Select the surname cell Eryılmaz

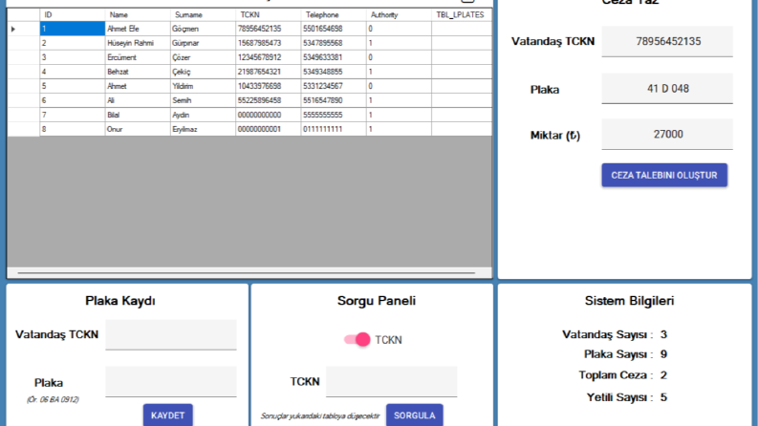pos(203,130)
